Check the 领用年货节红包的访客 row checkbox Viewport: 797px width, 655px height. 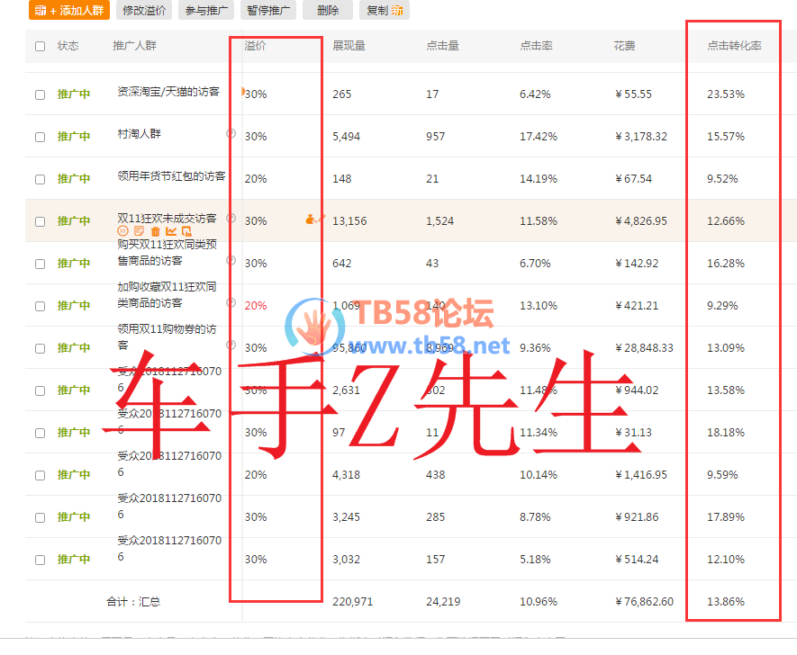point(40,179)
